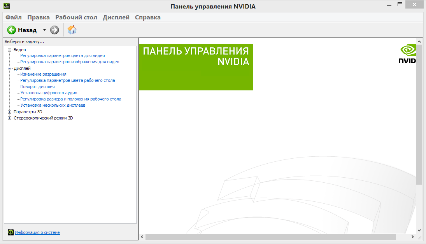426x244 pixels.
Task: Open Регулировка параметров цвета рабочего стола
Action: 68,80
